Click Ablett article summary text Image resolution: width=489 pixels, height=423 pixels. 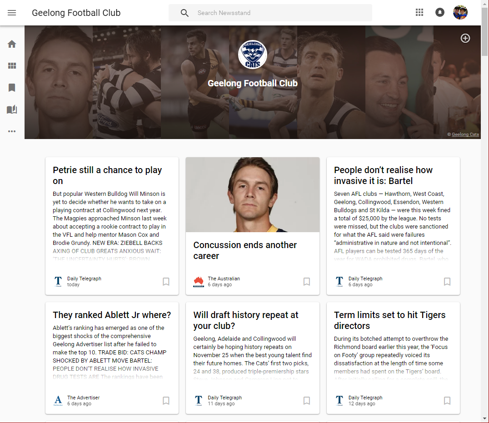coord(110,352)
